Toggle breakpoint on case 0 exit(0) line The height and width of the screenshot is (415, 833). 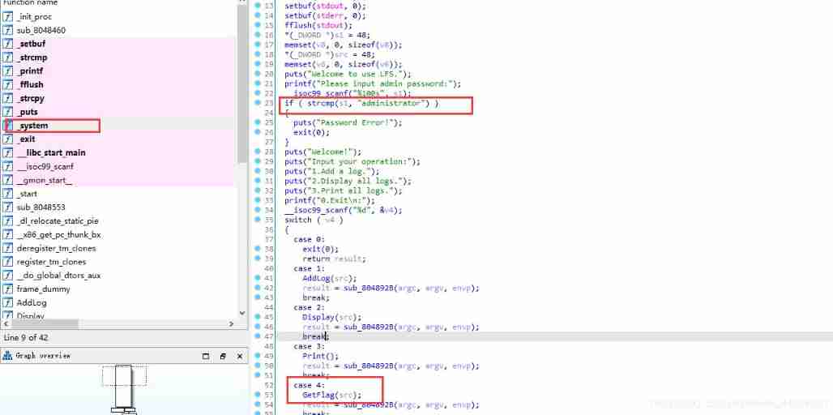click(x=257, y=249)
